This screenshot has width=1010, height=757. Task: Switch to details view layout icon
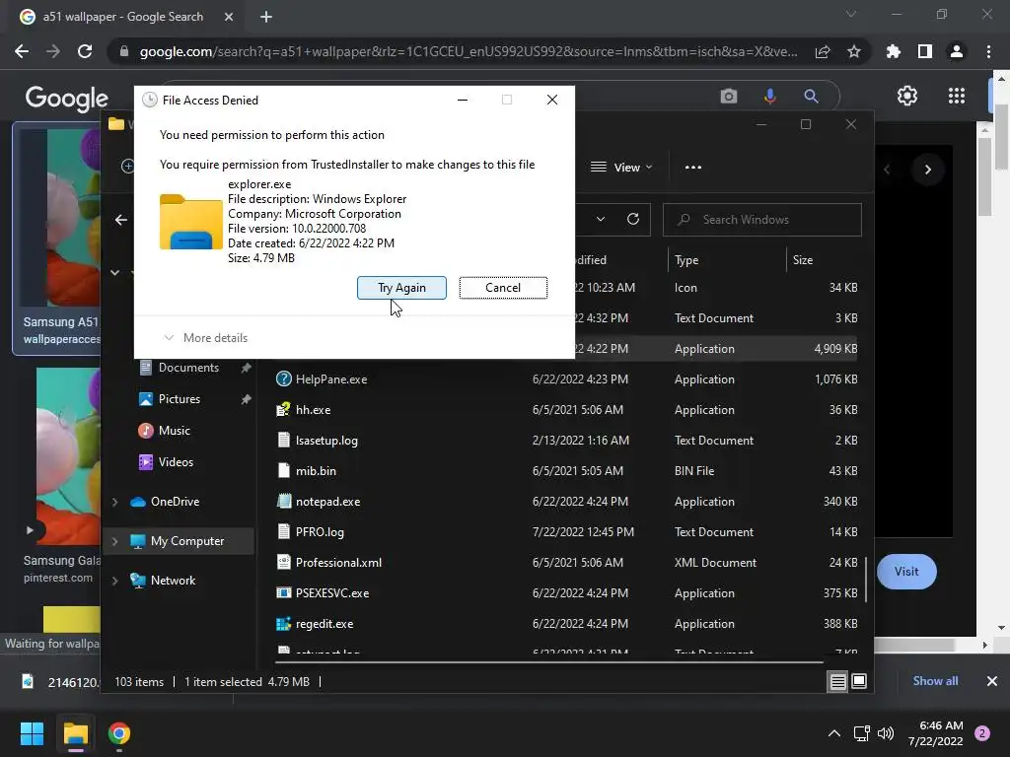[x=838, y=682]
